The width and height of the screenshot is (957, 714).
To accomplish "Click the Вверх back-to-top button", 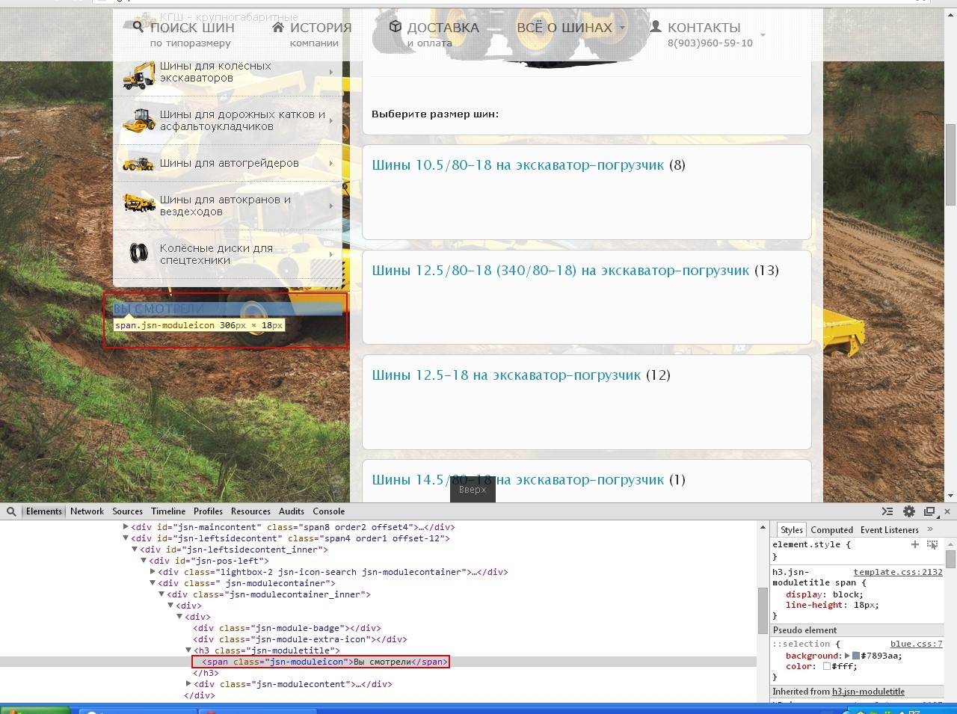I will pos(473,490).
